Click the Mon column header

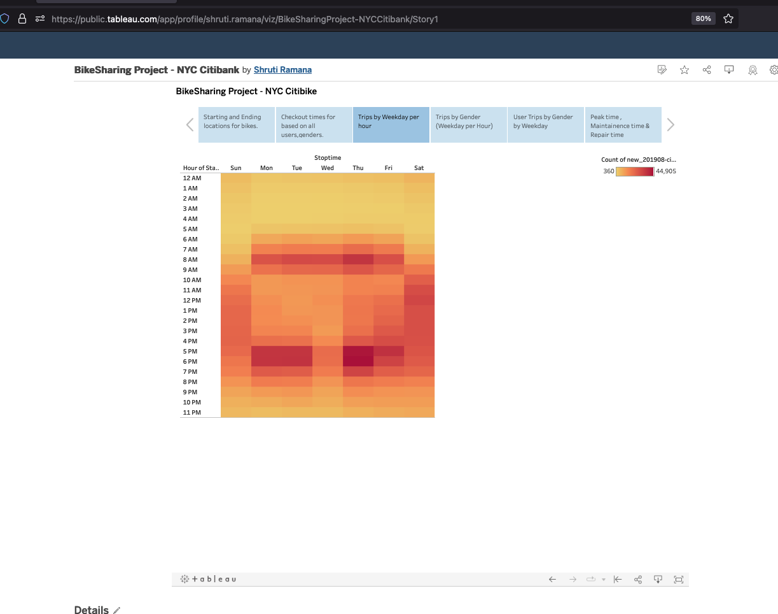[x=267, y=168]
